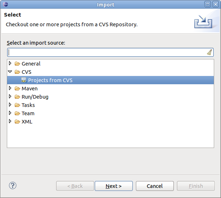This screenshot has height=198, width=221.
Task: Focus the import source filter field
Action: (106, 52)
